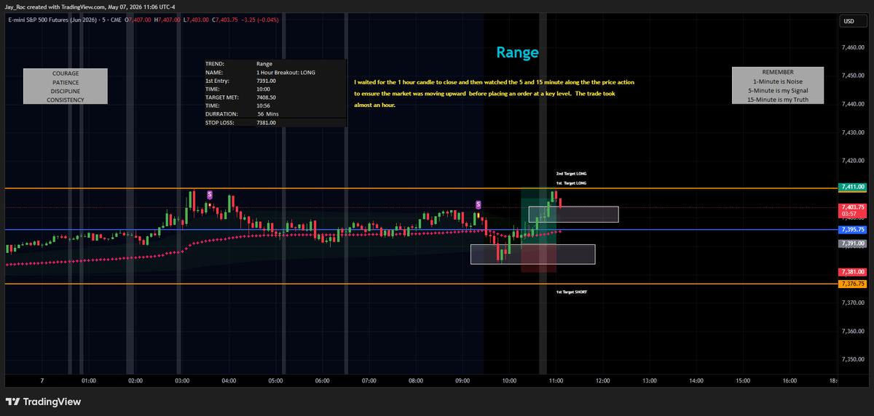Click the 7,360.00 price axis tick
The height and width of the screenshot is (416, 874).
click(852, 331)
